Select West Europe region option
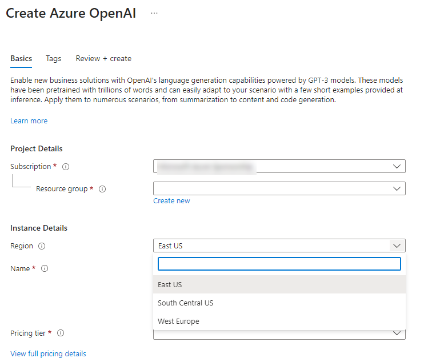The width and height of the screenshot is (428, 362). 279,321
